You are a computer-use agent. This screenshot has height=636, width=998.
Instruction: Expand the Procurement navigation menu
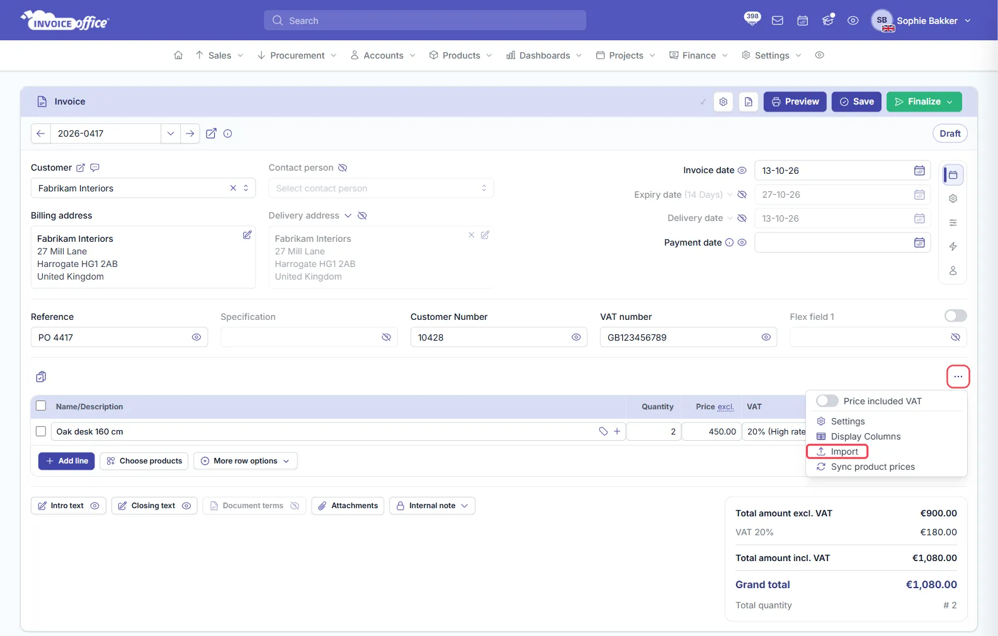297,55
